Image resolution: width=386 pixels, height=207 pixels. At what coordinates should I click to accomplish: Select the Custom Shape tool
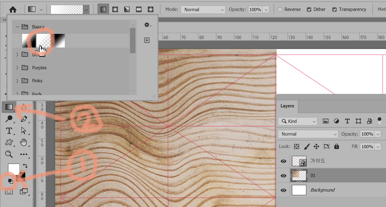9,143
